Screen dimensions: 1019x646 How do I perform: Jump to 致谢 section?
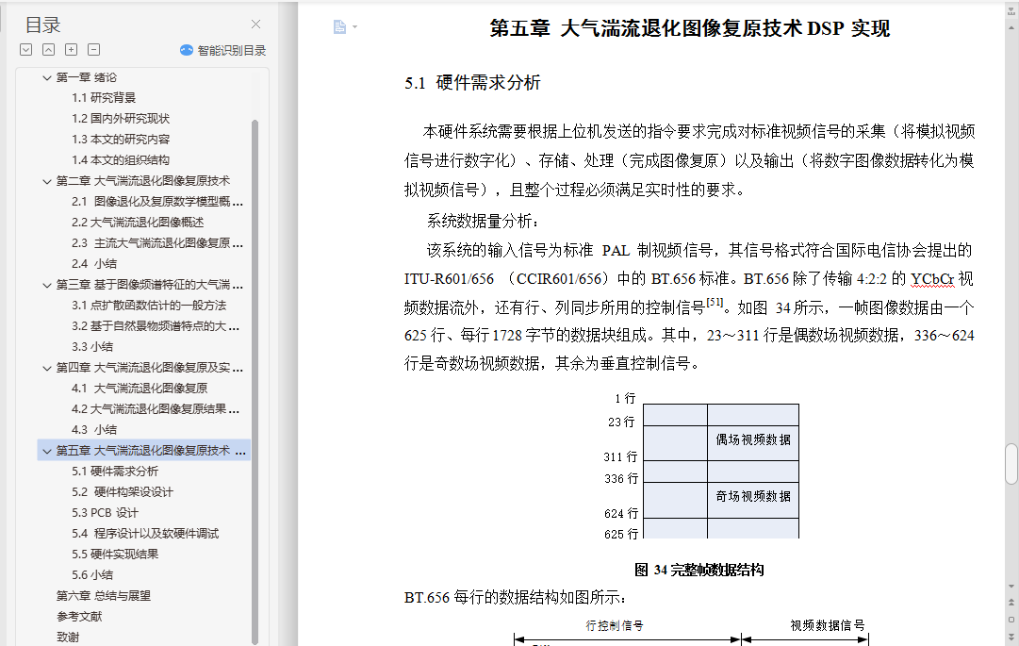pos(68,638)
